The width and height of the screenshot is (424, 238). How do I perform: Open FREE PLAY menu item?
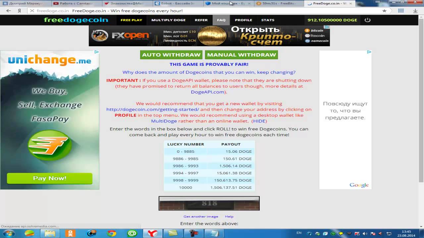click(131, 20)
